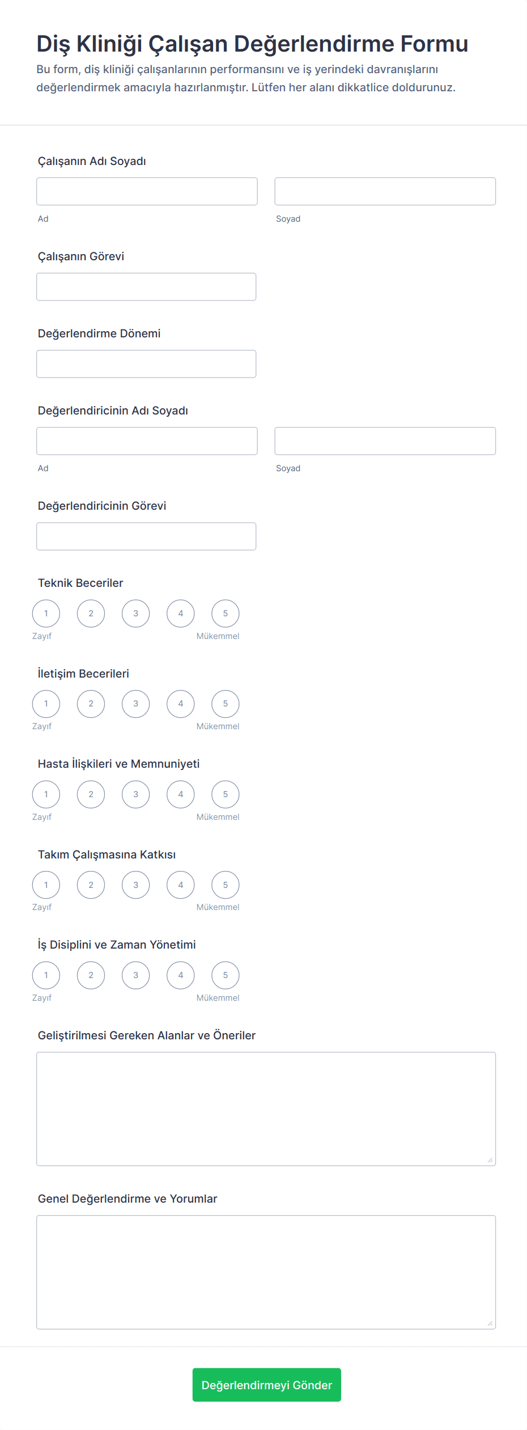Screen dimensions: 527x1430
Task: Click the employee Soyad input field
Action: [385, 192]
